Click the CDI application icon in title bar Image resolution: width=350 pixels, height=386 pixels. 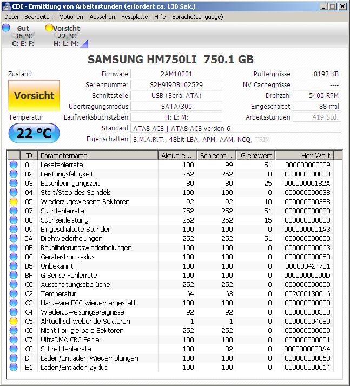click(6, 6)
